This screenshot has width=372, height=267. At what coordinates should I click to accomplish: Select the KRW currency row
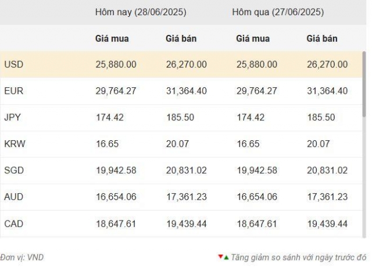click(181, 144)
